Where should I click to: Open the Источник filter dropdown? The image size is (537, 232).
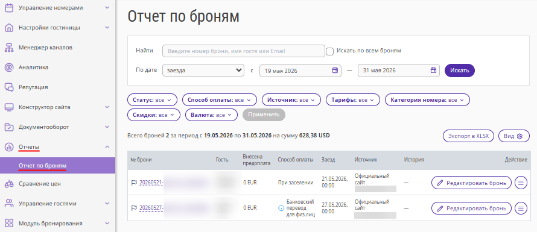pyautogui.click(x=291, y=100)
